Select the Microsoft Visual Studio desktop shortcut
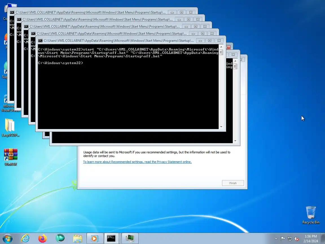The height and width of the screenshot is (244, 325). (x=10, y=103)
